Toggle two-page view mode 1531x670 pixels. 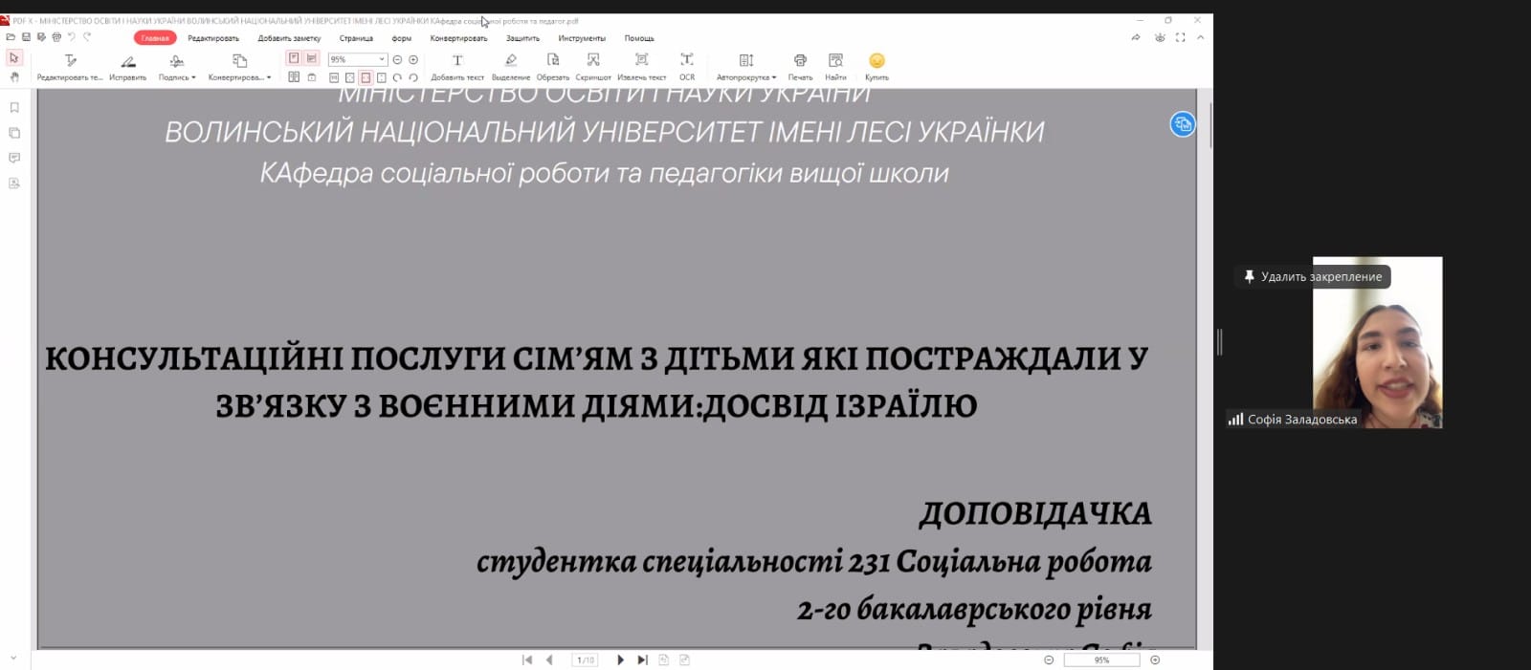294,77
